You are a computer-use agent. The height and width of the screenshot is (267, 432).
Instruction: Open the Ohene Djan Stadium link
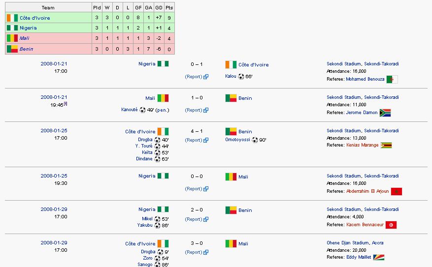click(x=348, y=243)
